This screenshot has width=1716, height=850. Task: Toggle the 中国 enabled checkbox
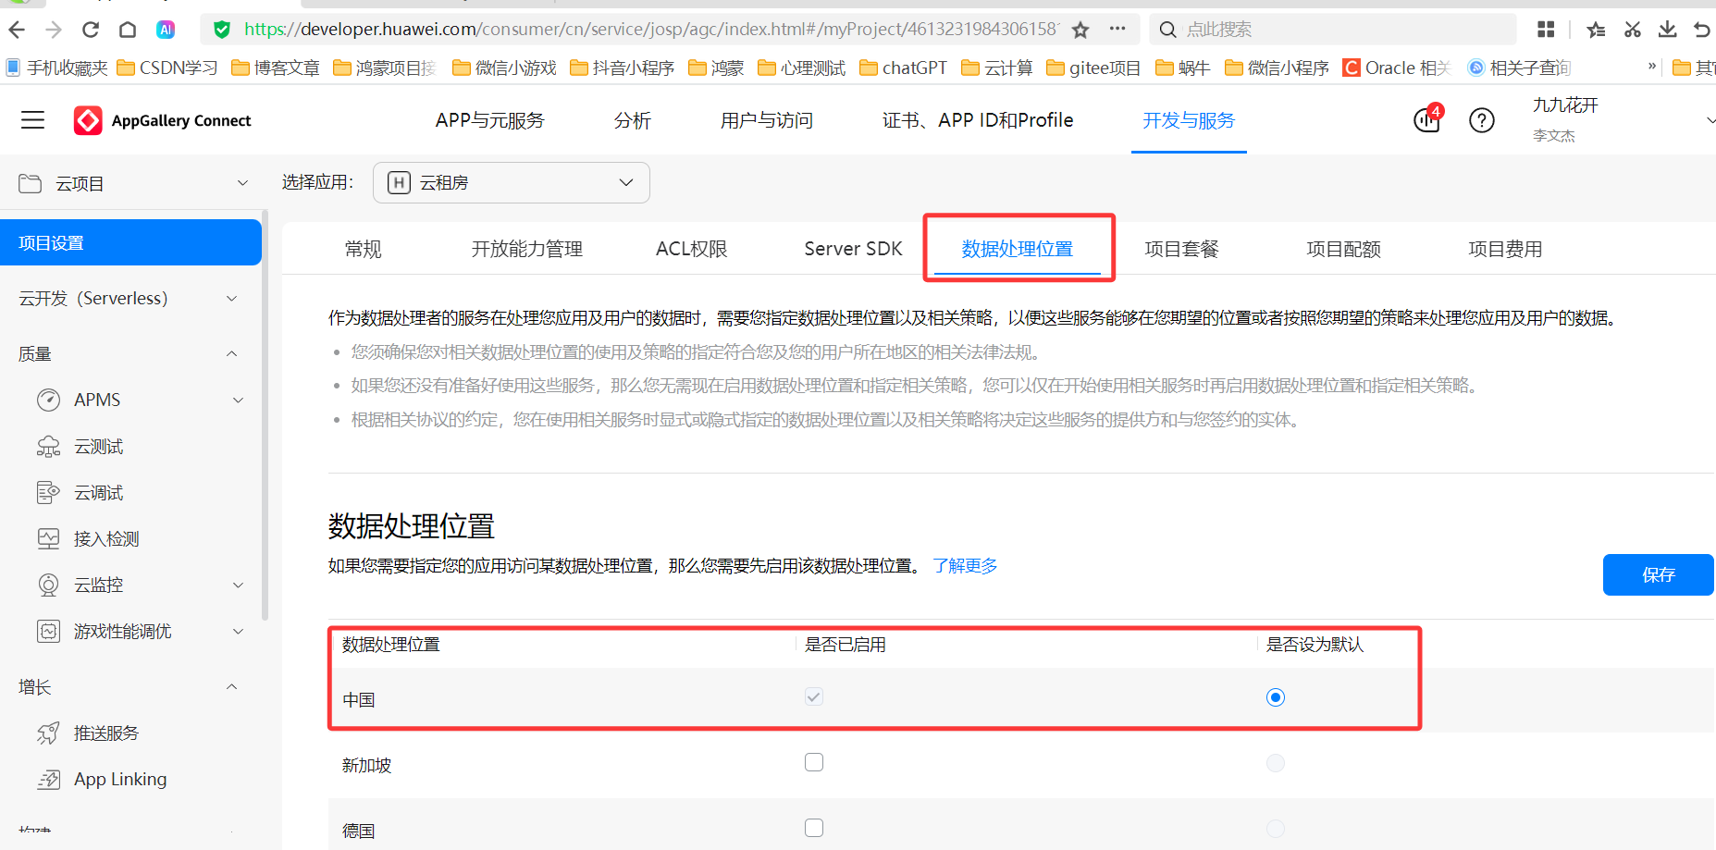814,696
